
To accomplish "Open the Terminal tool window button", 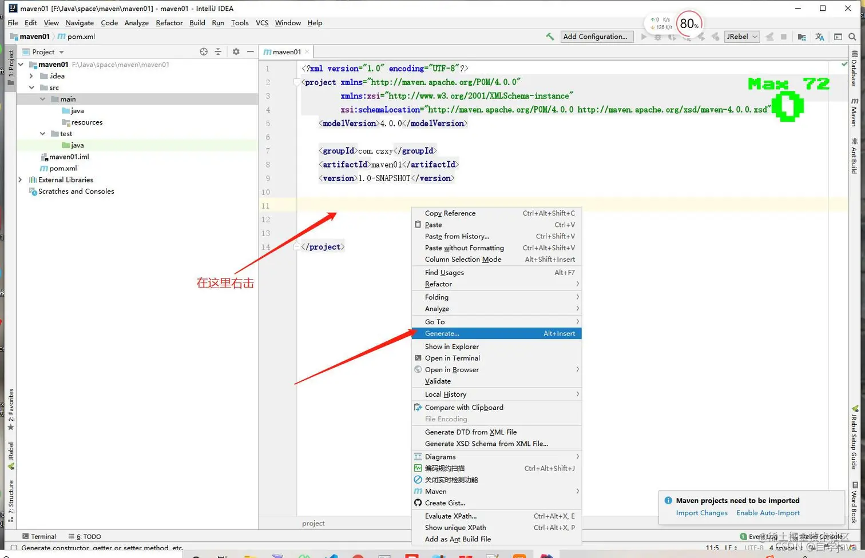I will point(39,536).
